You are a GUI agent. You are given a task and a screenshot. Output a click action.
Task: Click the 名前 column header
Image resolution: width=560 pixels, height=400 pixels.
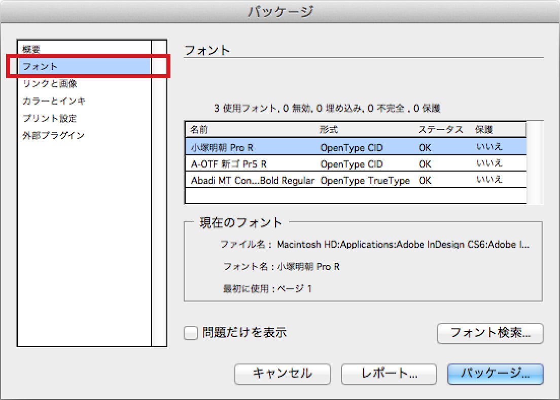coord(251,129)
